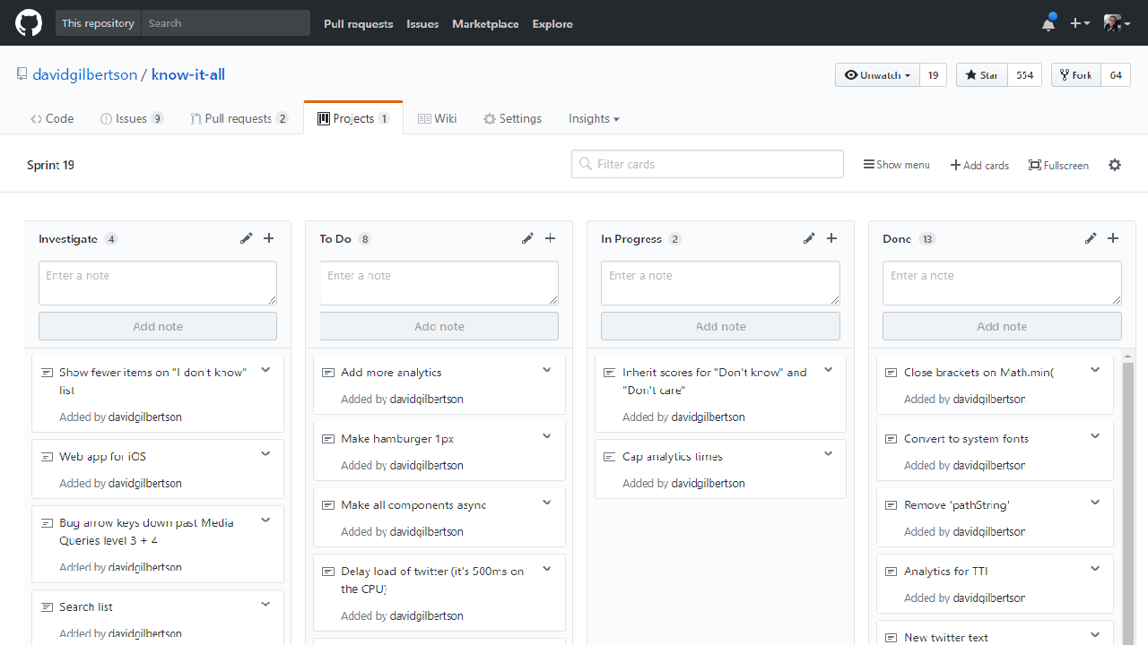The height and width of the screenshot is (645, 1148).
Task: Open the Pull requests repository tab
Action: (x=239, y=118)
